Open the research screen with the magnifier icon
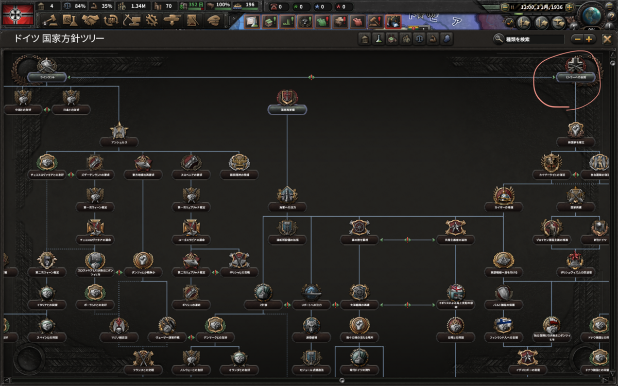Screen dimensions: 618x386 70,21
